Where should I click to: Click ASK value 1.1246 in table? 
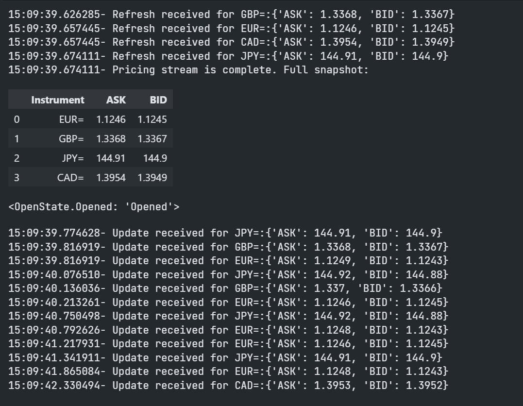tap(111, 119)
